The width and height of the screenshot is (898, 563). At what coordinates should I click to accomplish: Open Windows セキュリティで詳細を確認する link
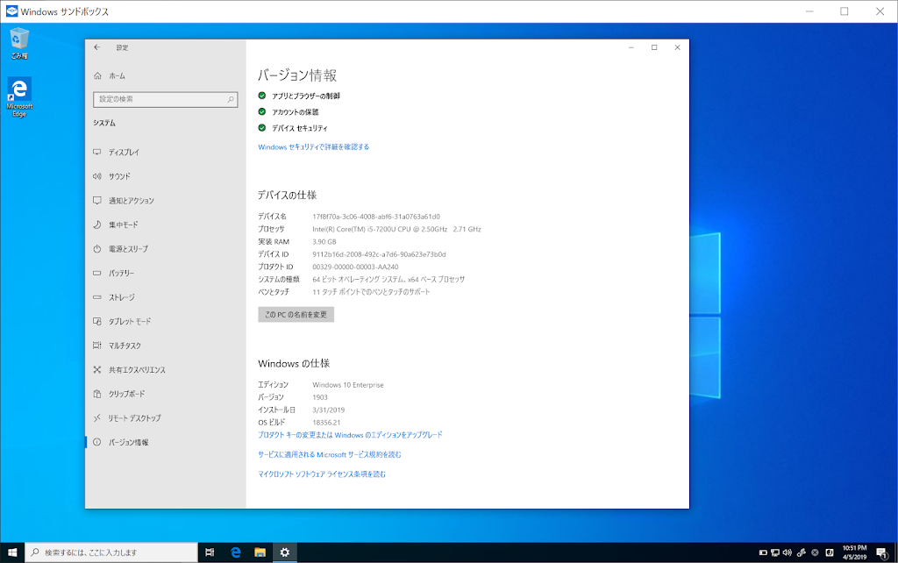click(x=313, y=147)
